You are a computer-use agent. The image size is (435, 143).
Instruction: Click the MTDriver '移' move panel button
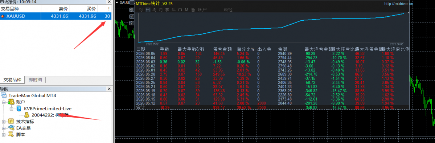click(x=131, y=10)
